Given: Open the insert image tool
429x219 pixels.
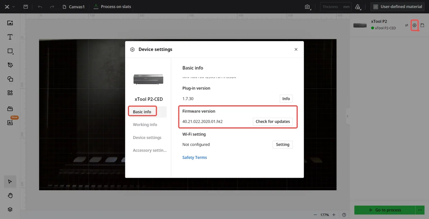Looking at the screenshot, I should (x=10, y=23).
